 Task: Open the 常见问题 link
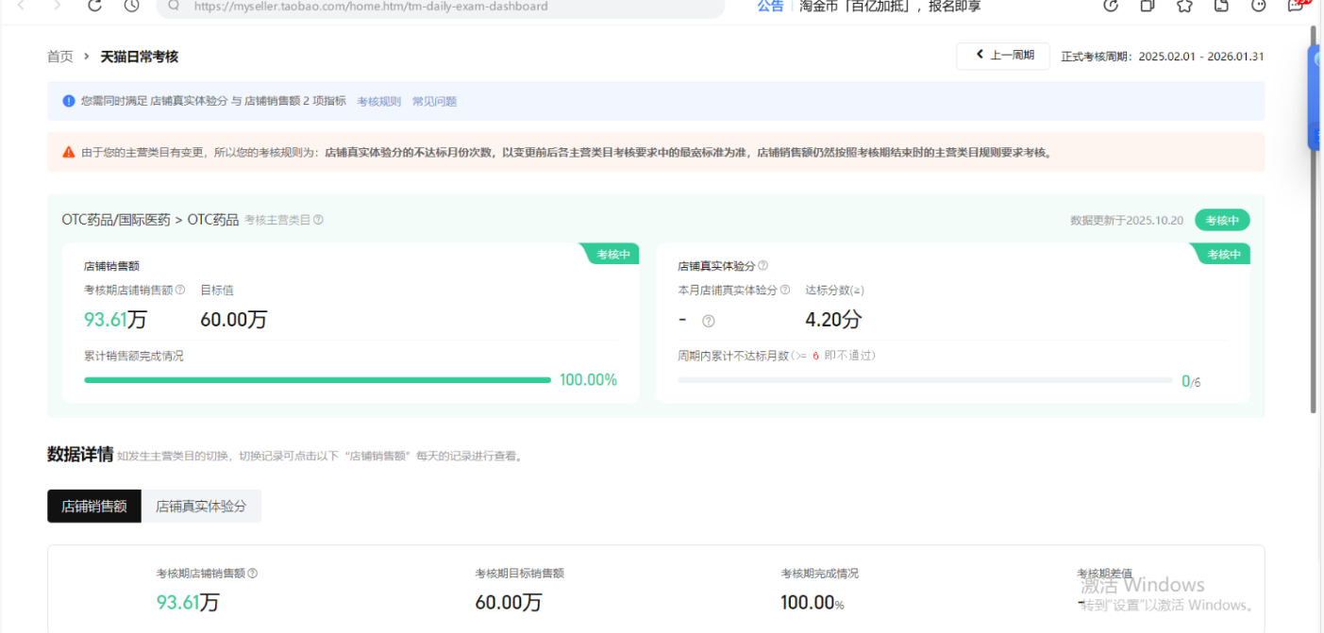(434, 101)
